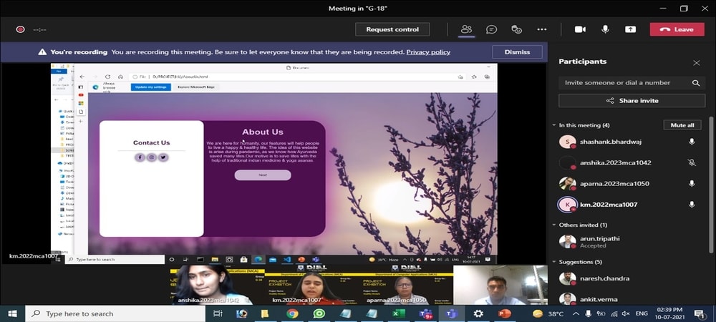Open Google Chrome from the taskbar
Screen dimensions: 716x322
[x=293, y=313]
